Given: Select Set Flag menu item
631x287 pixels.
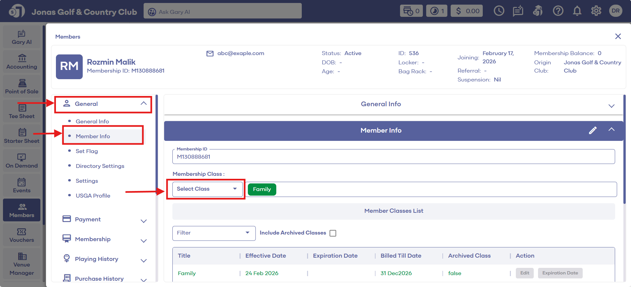Looking at the screenshot, I should [x=87, y=151].
